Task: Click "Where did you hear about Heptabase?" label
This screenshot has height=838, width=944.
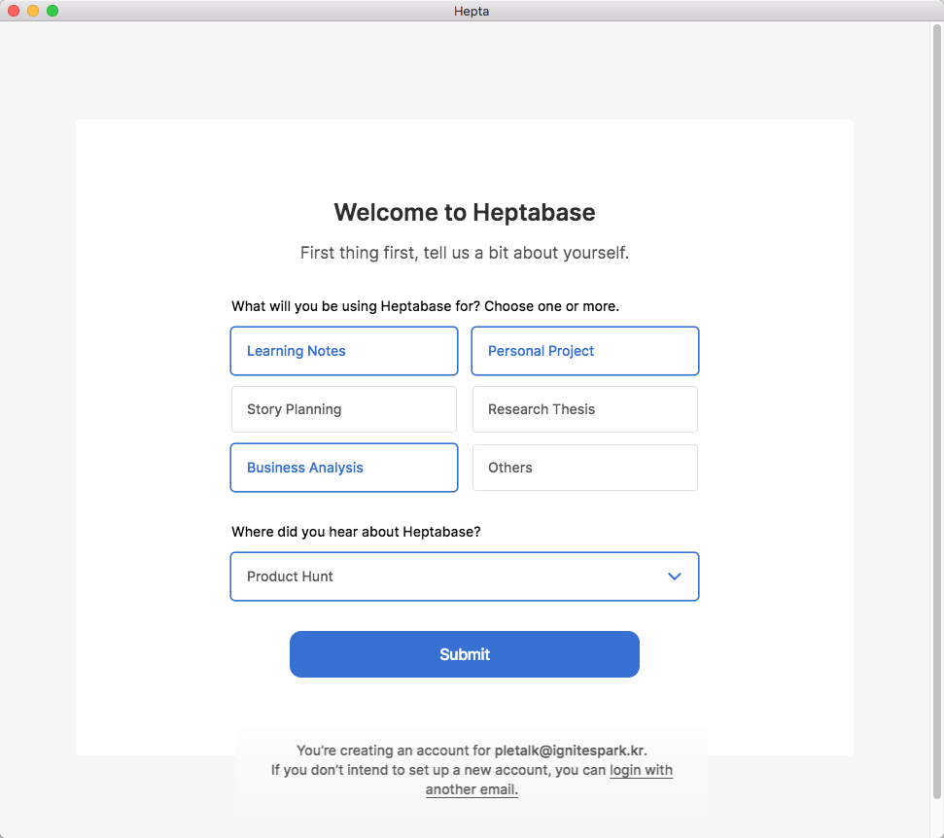Action: pyautogui.click(x=356, y=532)
